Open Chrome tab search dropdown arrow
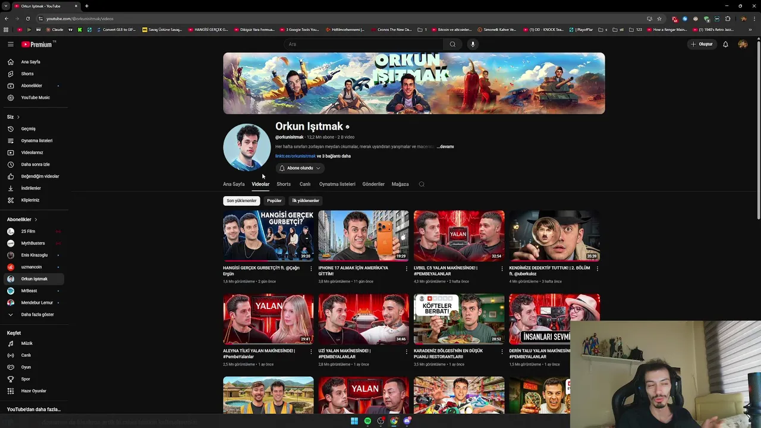This screenshot has width=761, height=428. click(6, 6)
